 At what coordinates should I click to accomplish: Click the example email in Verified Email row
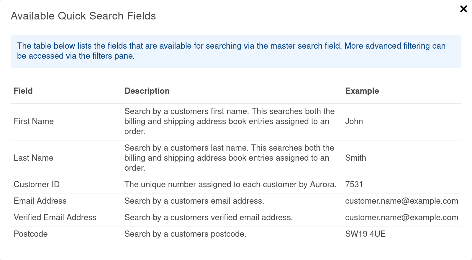point(401,218)
